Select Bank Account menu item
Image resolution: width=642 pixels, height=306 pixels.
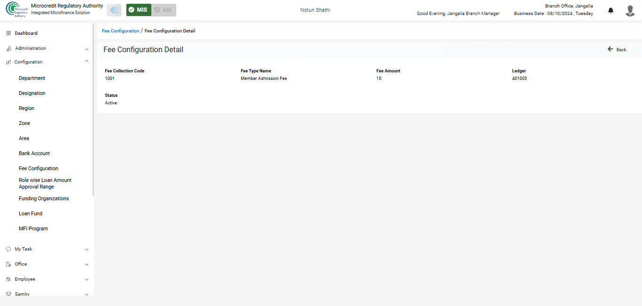click(34, 153)
